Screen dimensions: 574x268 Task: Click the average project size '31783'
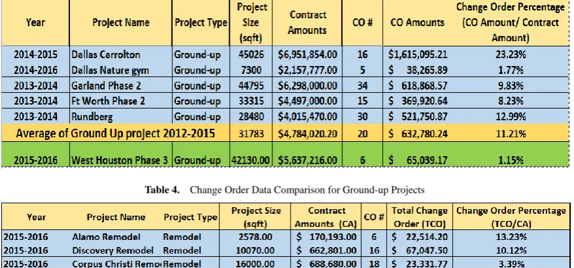point(251,133)
